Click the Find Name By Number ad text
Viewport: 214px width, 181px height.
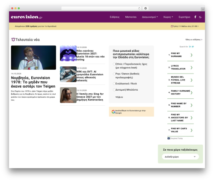click(x=178, y=105)
